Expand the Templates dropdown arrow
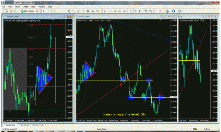Screen dimensions: 221x132 [182, 11]
